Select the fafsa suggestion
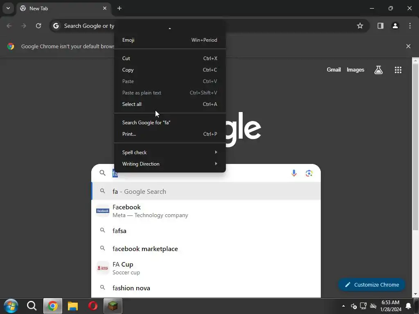The width and height of the screenshot is (419, 314). coord(206,231)
